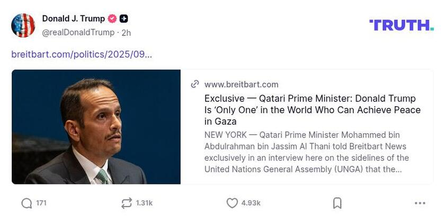The width and height of the screenshot is (445, 224).
Task: Click the TRUTH. logo
Action: point(402,25)
